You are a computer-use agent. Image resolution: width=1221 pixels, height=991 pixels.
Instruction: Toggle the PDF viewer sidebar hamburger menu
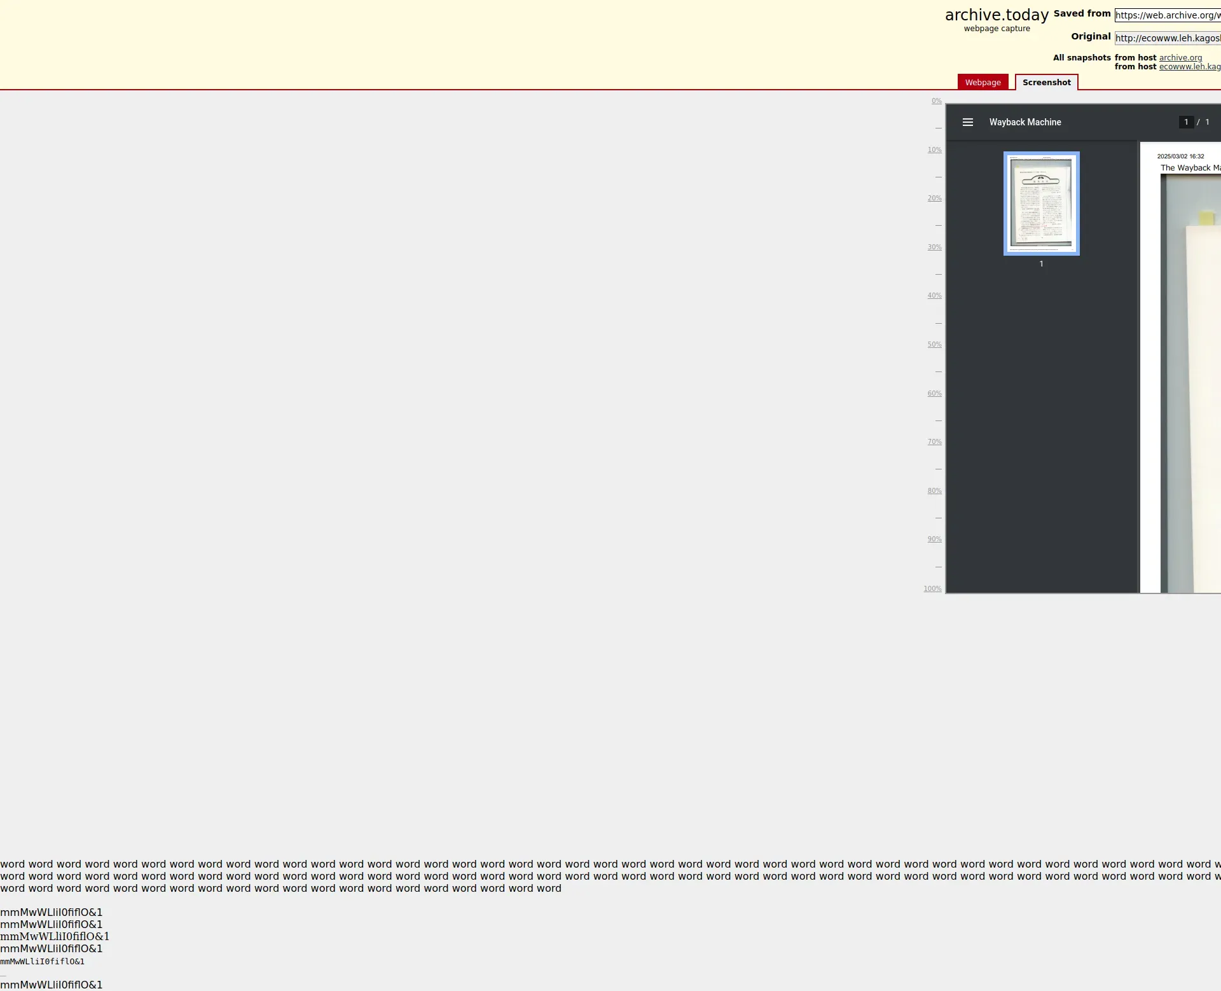pos(967,122)
